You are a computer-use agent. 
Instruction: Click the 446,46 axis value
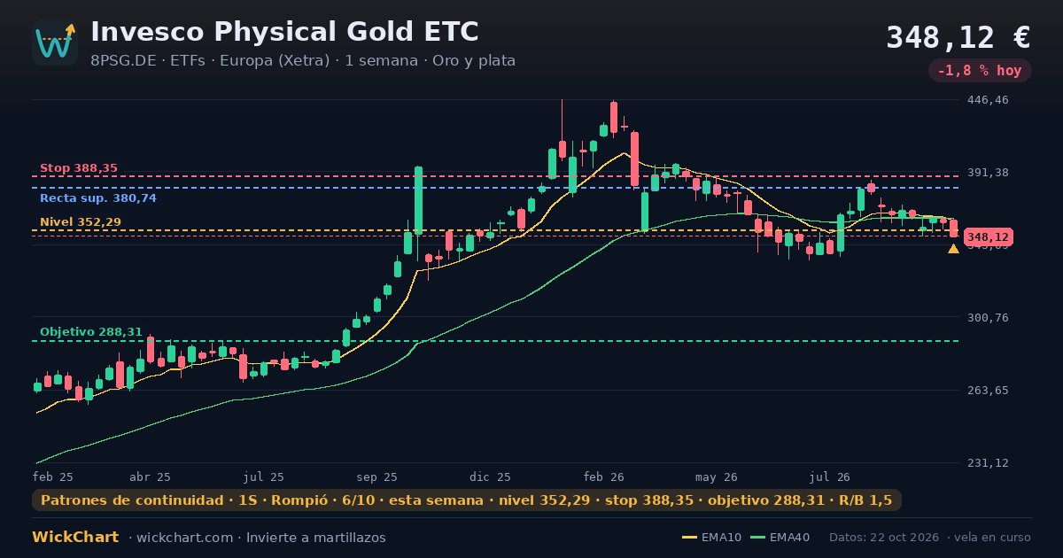989,100
